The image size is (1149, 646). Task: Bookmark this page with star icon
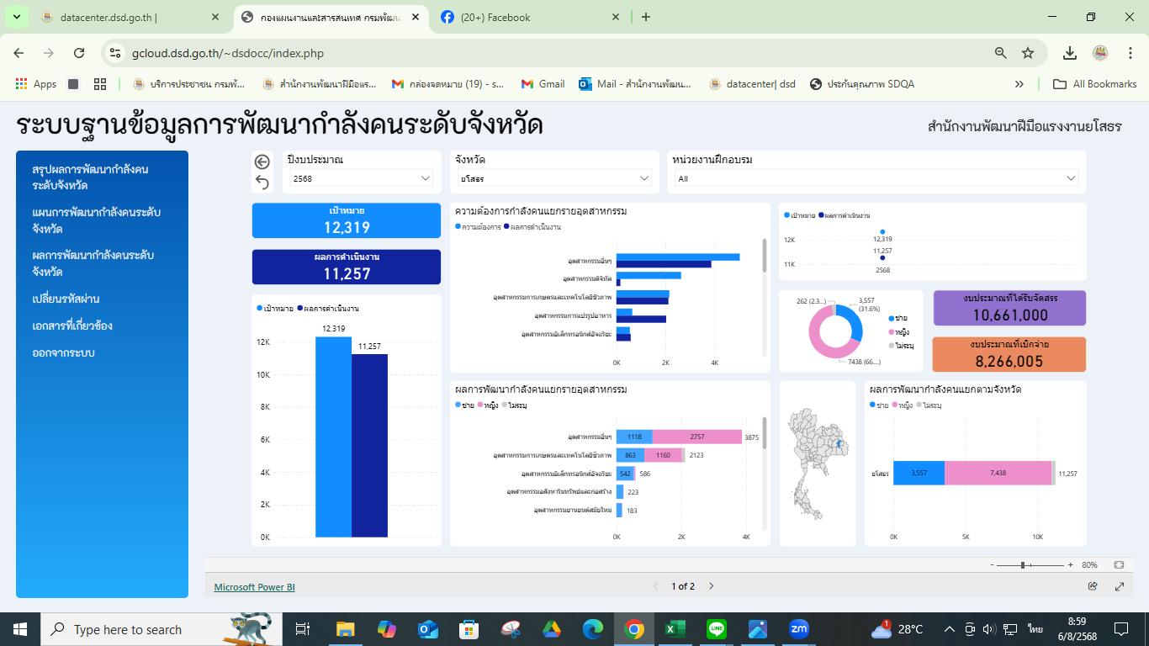1027,53
